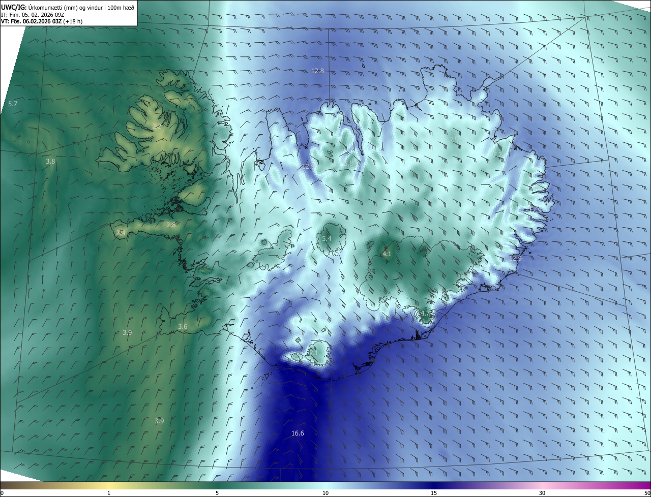Select the 2.8 value on Snæfellsnes peninsula
The height and width of the screenshot is (497, 651).
(x=171, y=225)
